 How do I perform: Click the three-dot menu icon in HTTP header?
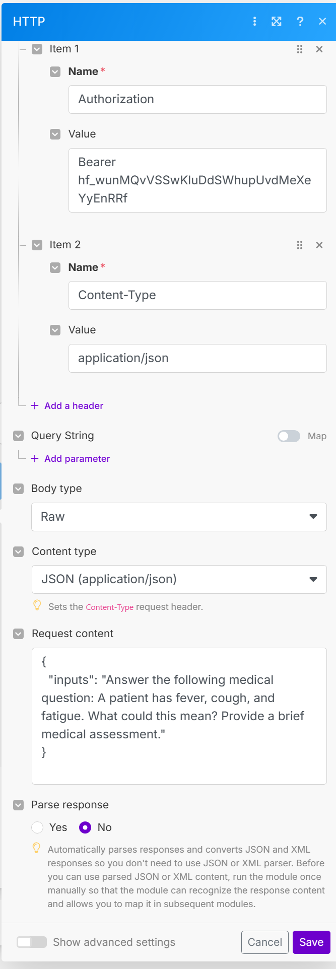tap(254, 21)
